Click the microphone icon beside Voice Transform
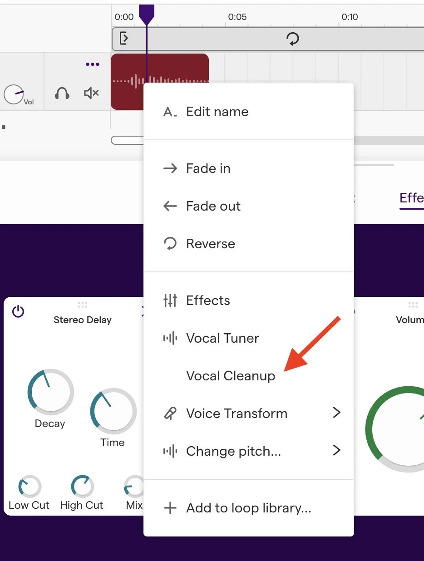 pos(170,413)
